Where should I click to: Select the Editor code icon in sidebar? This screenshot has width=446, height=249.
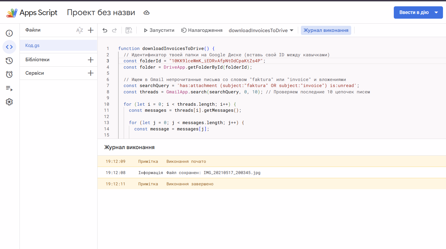tap(9, 47)
